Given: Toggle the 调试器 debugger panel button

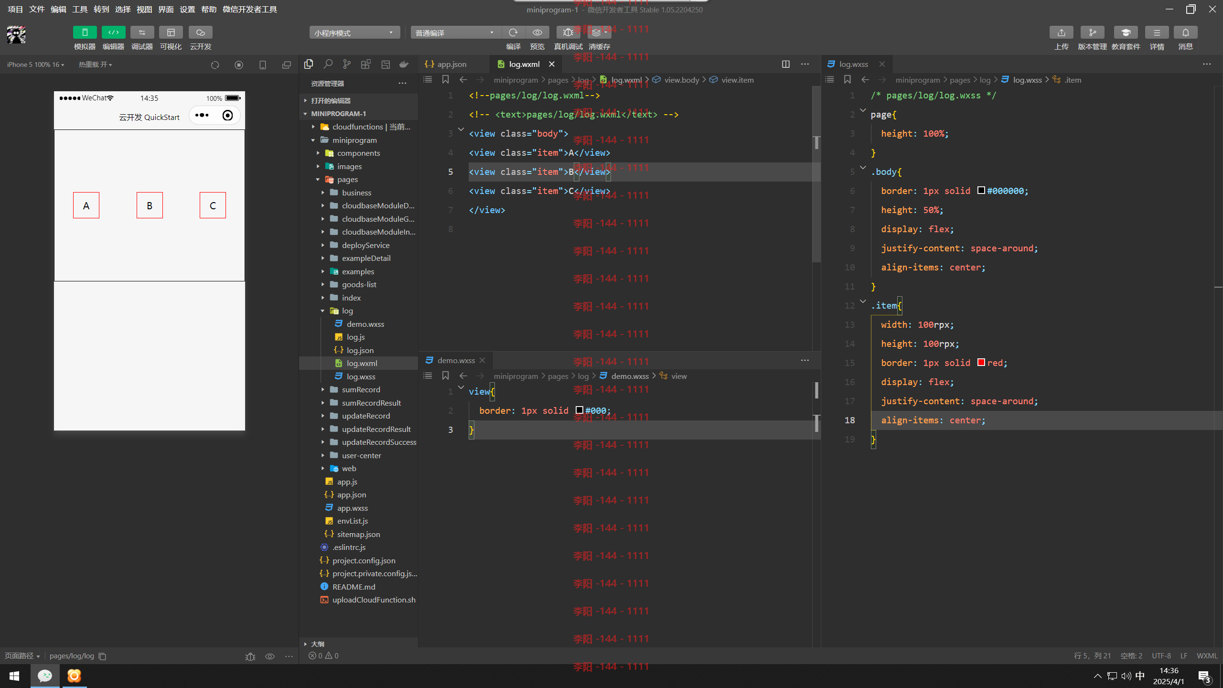Looking at the screenshot, I should [142, 32].
